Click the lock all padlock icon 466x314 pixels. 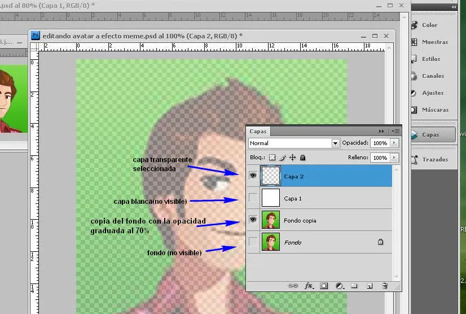click(x=302, y=158)
